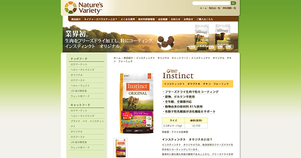Open the ヘルシーウェイト dog food link
This screenshot has height=158, width=301.
(x=80, y=86)
